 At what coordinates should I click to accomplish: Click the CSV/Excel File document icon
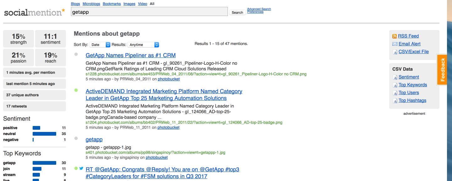pyautogui.click(x=395, y=52)
